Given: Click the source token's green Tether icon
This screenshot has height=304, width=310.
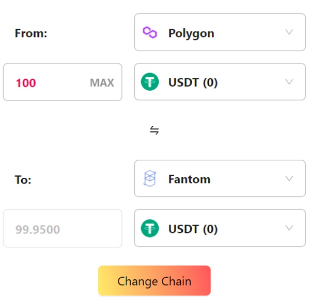Looking at the screenshot, I should click(150, 82).
